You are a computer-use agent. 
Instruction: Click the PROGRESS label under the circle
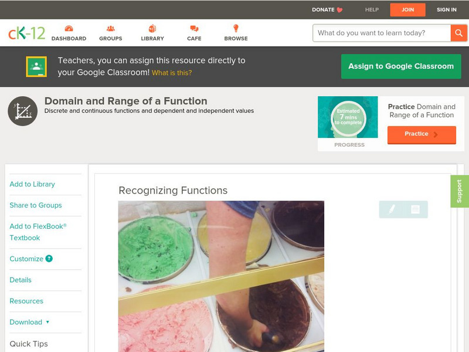pos(349,145)
